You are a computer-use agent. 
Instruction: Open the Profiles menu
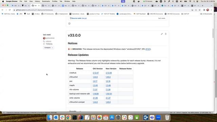point(55,1)
